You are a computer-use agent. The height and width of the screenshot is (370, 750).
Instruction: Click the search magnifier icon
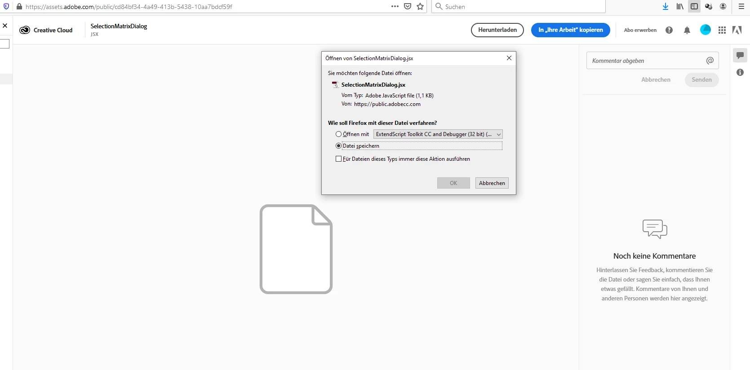tap(439, 6)
